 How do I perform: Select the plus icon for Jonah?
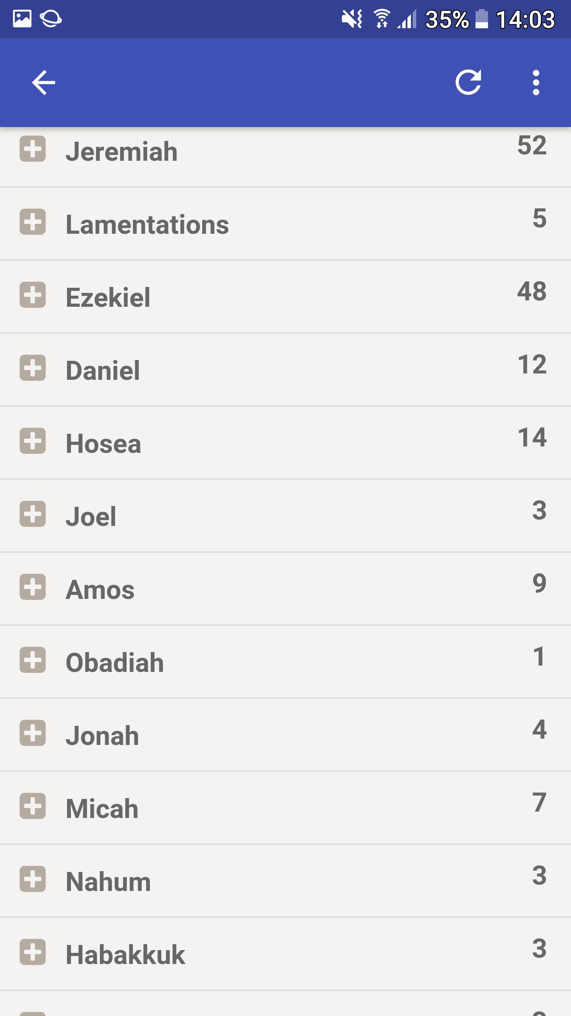[33, 733]
